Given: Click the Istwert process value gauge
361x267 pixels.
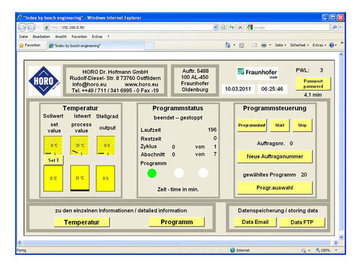Looking at the screenshot, I should click(x=79, y=145).
